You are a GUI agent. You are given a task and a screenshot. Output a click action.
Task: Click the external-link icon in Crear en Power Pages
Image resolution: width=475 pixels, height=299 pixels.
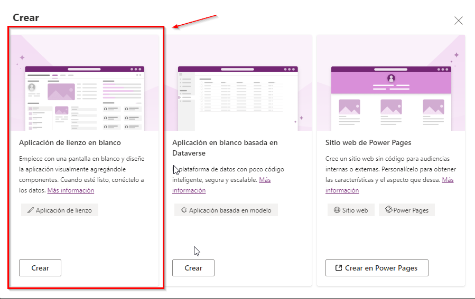pos(339,268)
